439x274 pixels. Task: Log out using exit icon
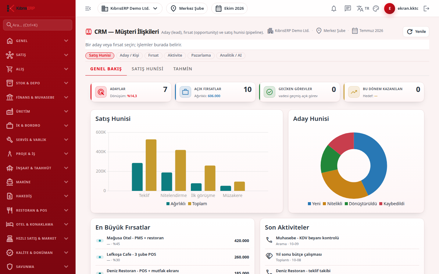[x=427, y=9]
